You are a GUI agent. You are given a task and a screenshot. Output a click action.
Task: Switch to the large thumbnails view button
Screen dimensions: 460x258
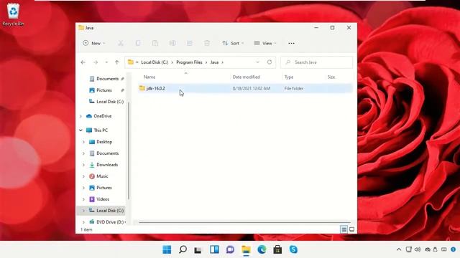[351, 229]
